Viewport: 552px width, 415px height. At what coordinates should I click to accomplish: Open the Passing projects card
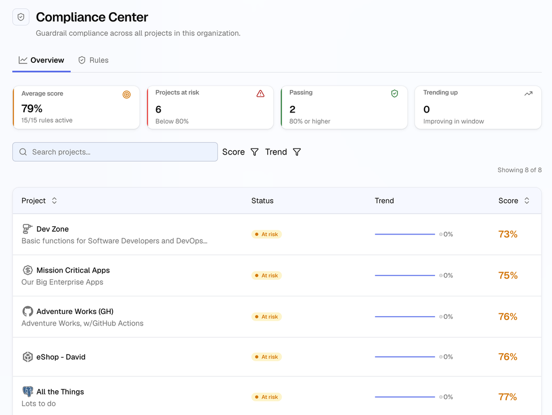344,108
